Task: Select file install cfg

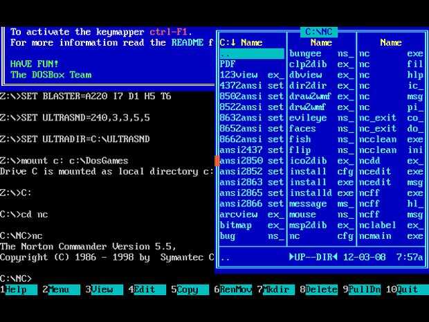Action: pyautogui.click(x=322, y=172)
